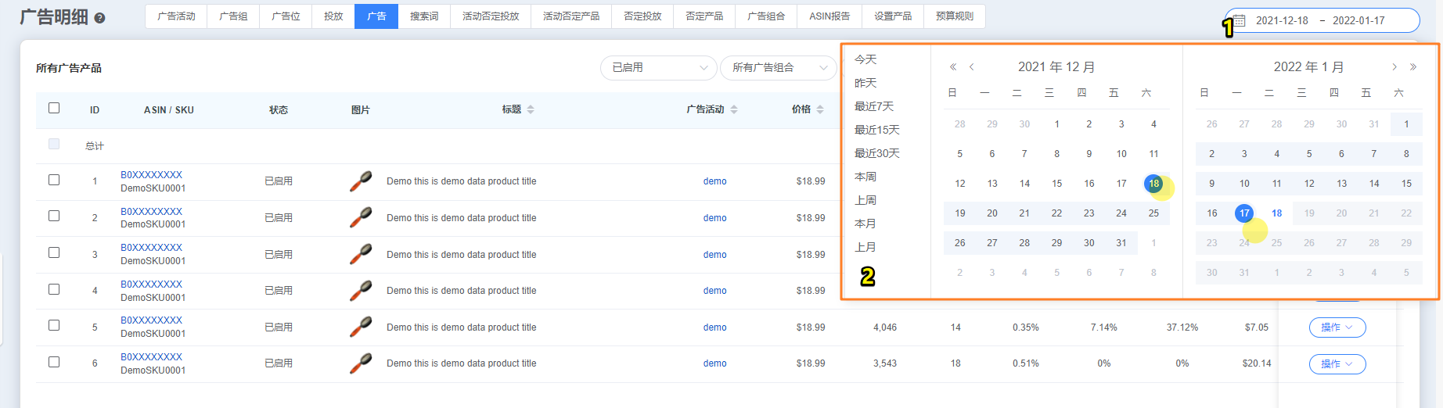Go to previous year in date picker
Screen dimensions: 1443x408
tap(952, 67)
